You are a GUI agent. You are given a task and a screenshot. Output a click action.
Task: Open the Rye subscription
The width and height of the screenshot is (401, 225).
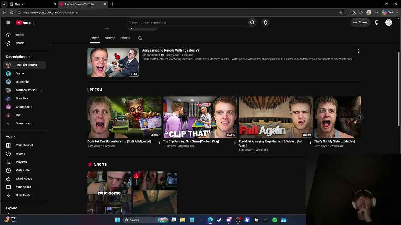coord(24,115)
